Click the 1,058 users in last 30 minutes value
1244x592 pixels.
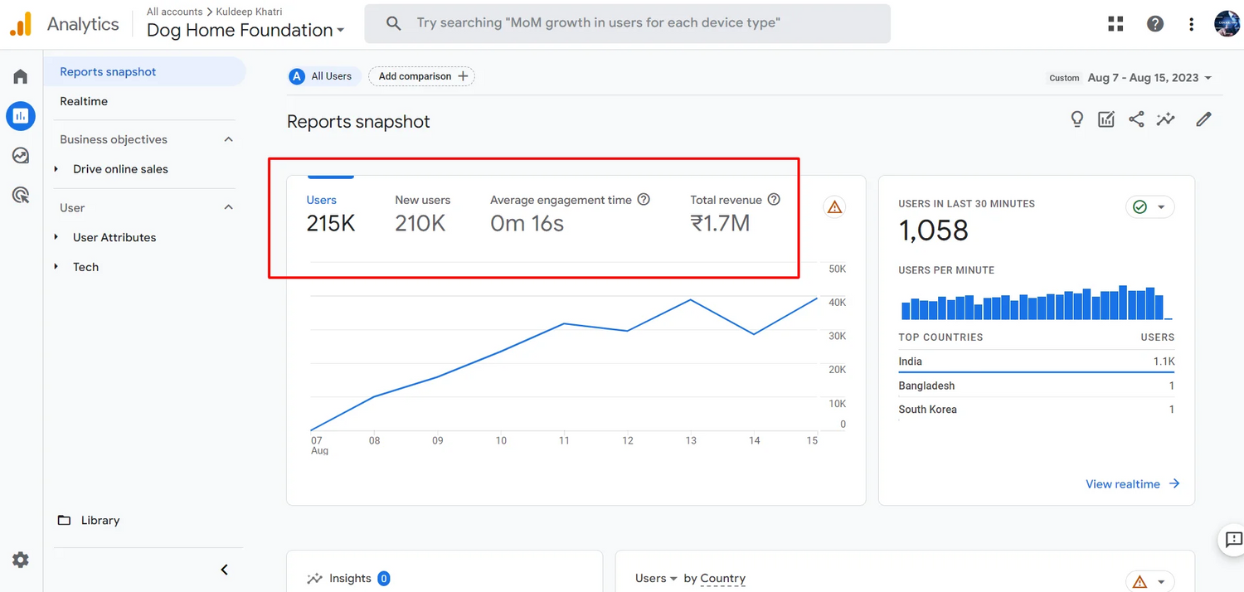point(934,230)
